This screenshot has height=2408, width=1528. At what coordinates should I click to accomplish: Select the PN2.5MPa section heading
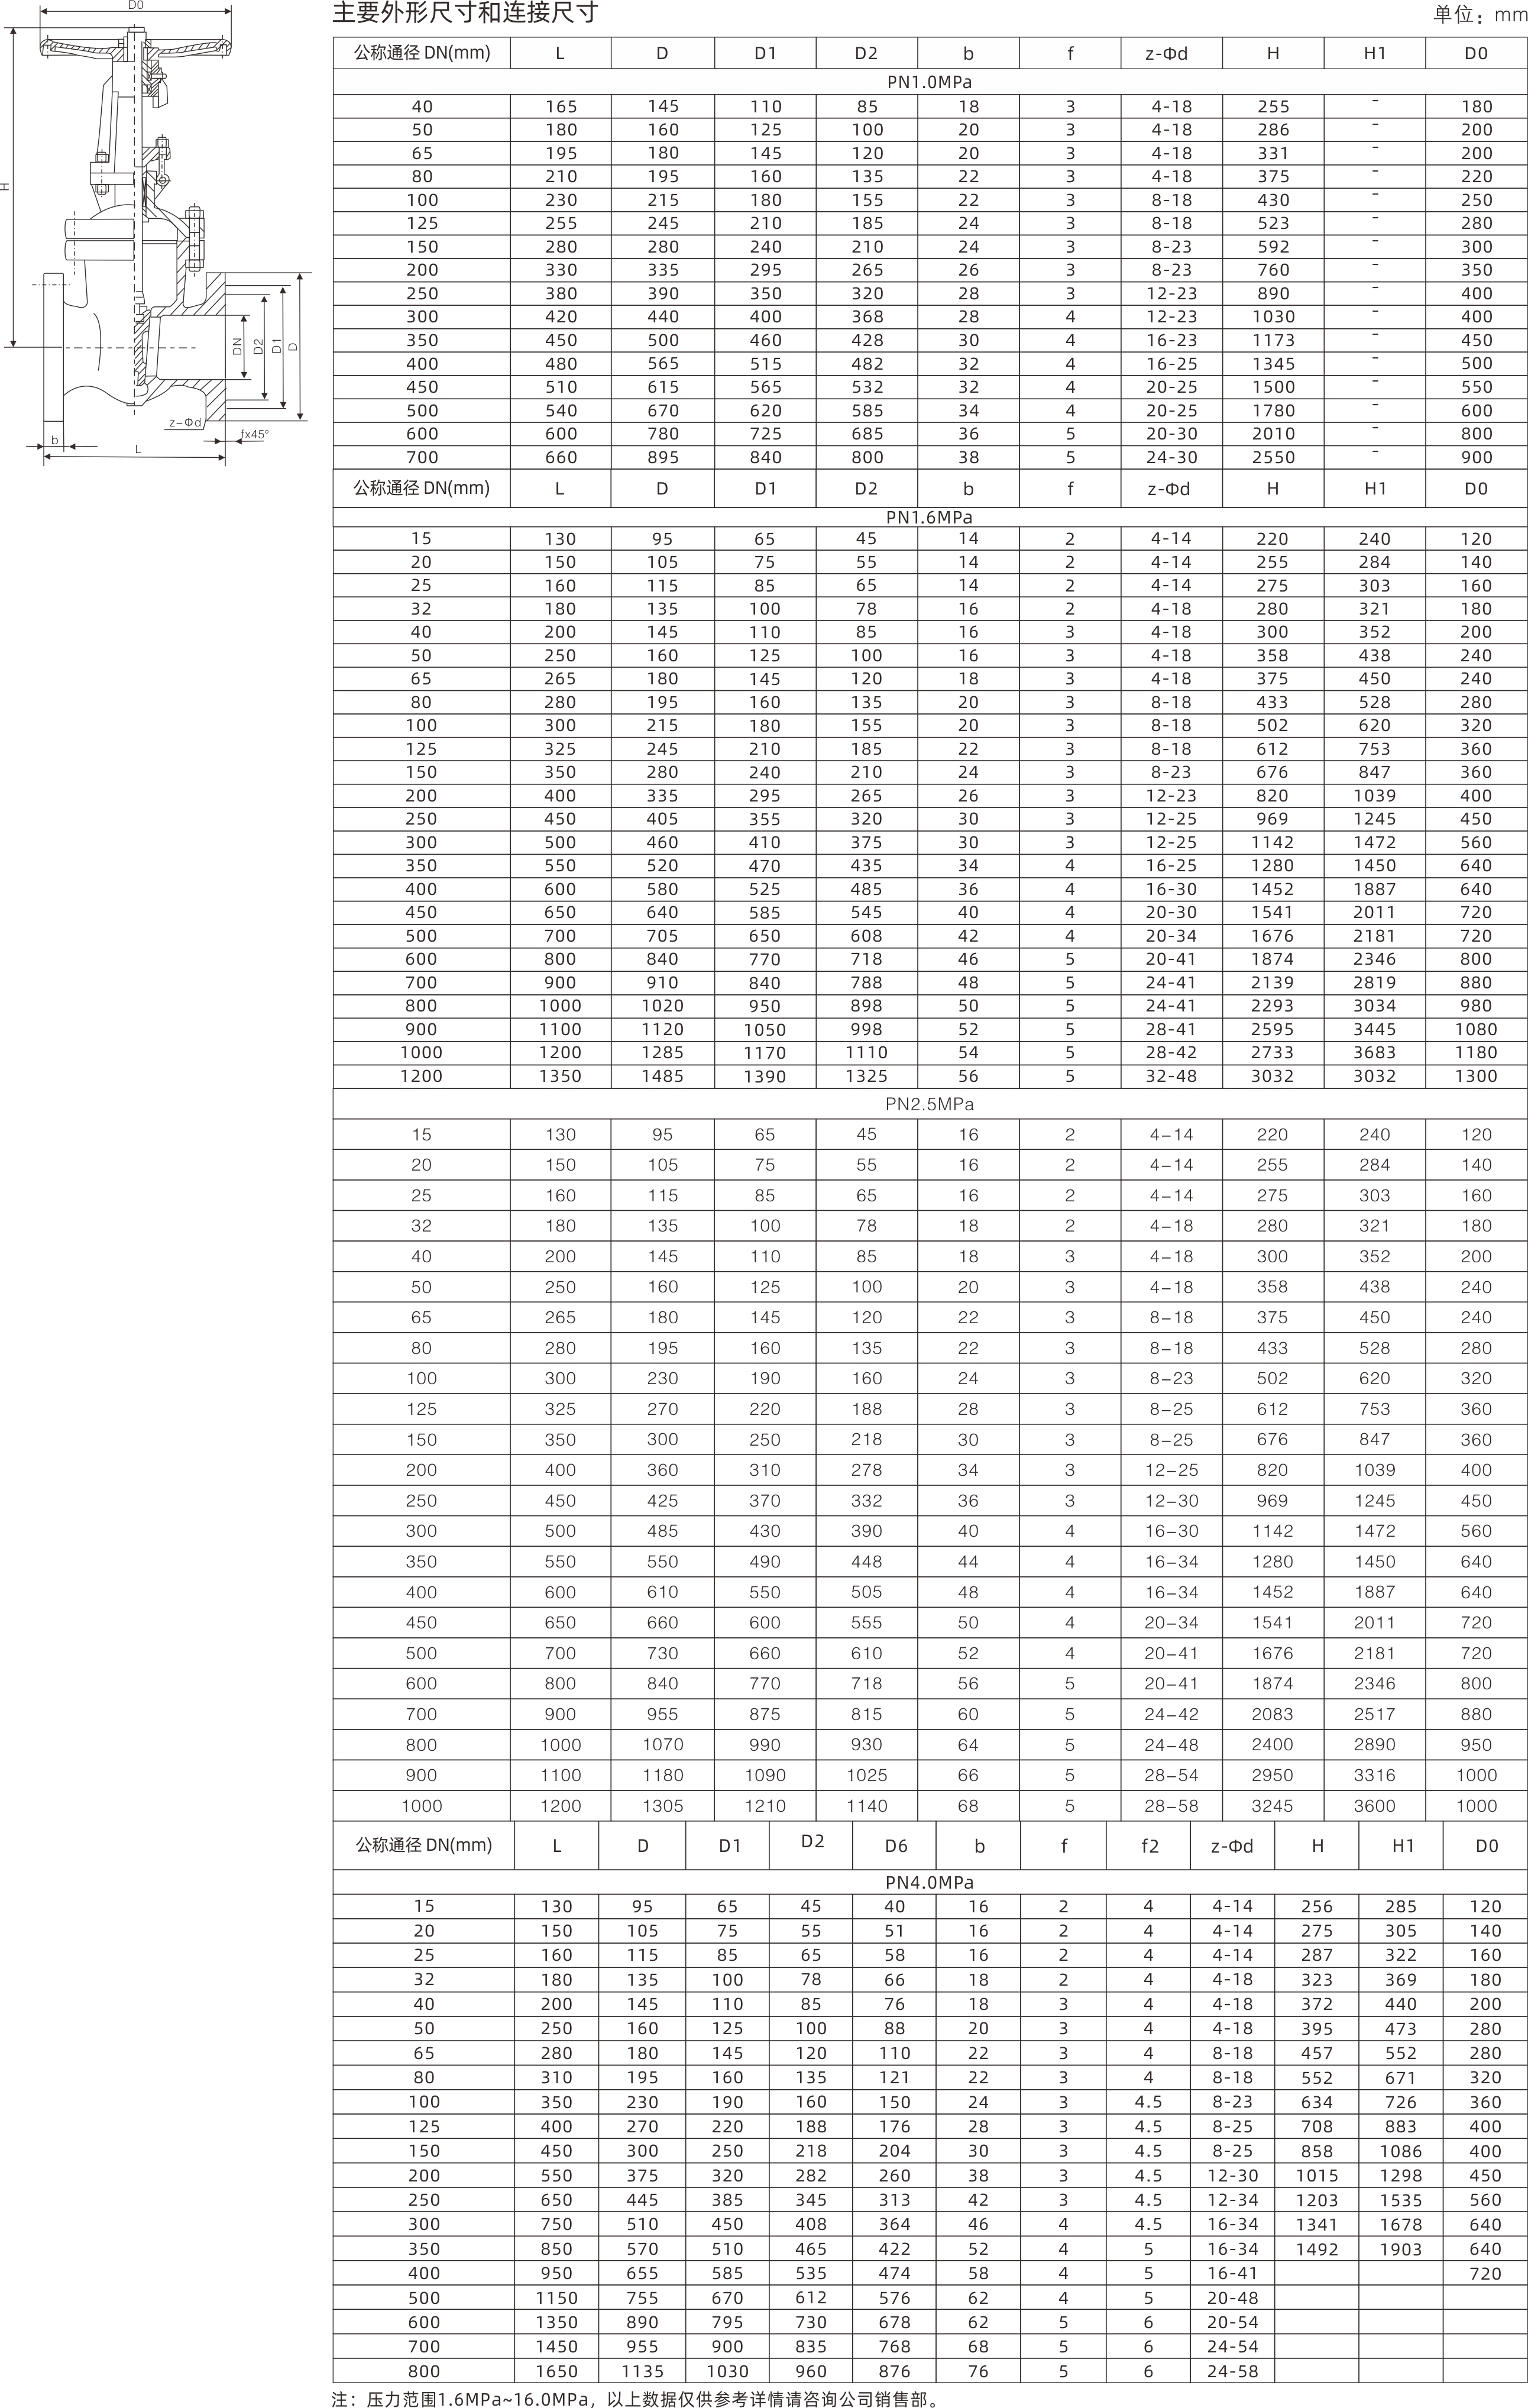[x=929, y=1104]
